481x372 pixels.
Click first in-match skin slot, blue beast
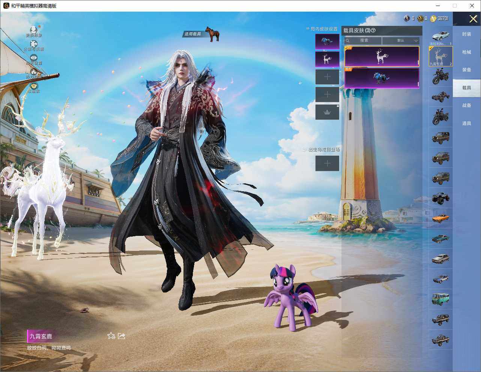327,42
